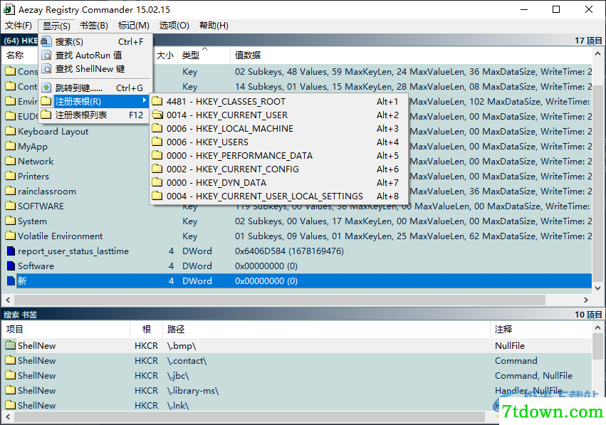Click folder icon beside HKEY_CLASSES_ROOT
The image size is (606, 425).
click(x=157, y=101)
